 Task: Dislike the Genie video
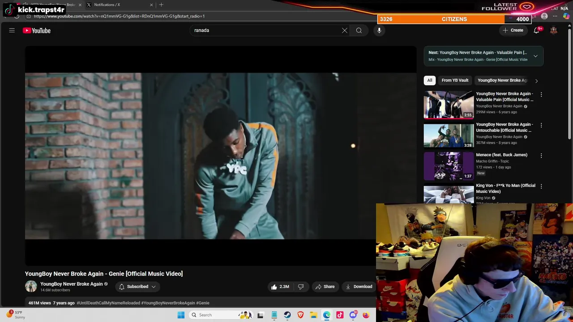coord(301,287)
